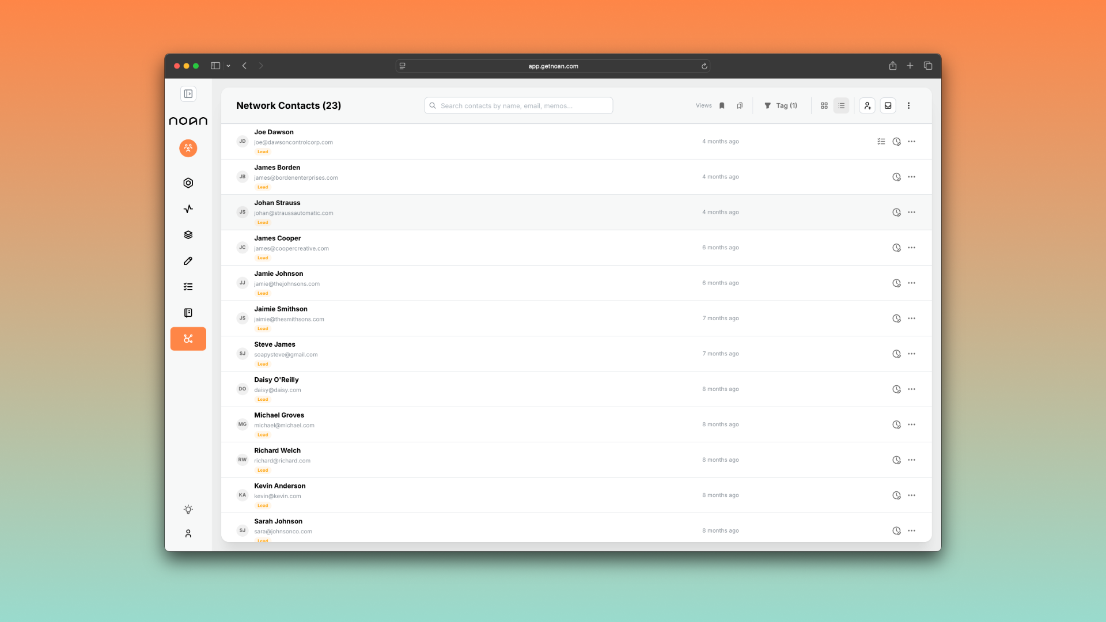The height and width of the screenshot is (622, 1106).
Task: Switch to grid view layout
Action: tap(824, 105)
